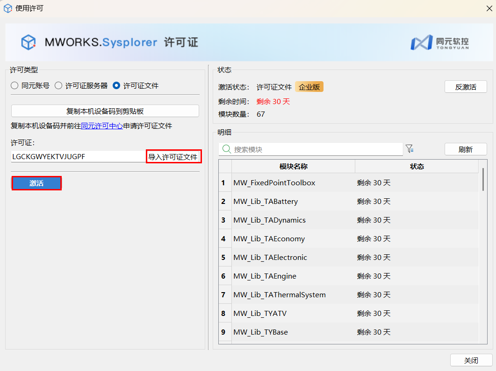This screenshot has width=496, height=371.
Task: Select the 许可证服务器 radio option
Action: [58, 85]
